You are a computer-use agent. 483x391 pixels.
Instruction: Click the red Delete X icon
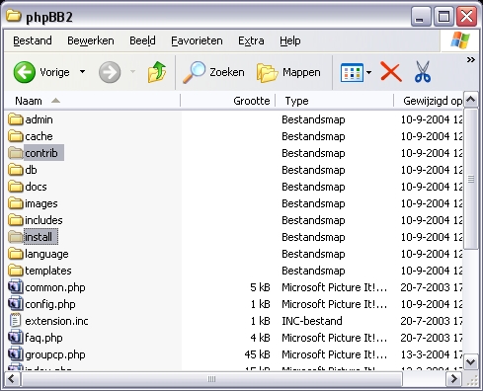pos(391,72)
